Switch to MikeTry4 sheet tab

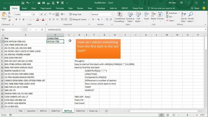click(80, 111)
